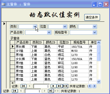The height and width of the screenshot is (94, 110).
Task: Select the 花型ID column header
Action: coord(64,42)
